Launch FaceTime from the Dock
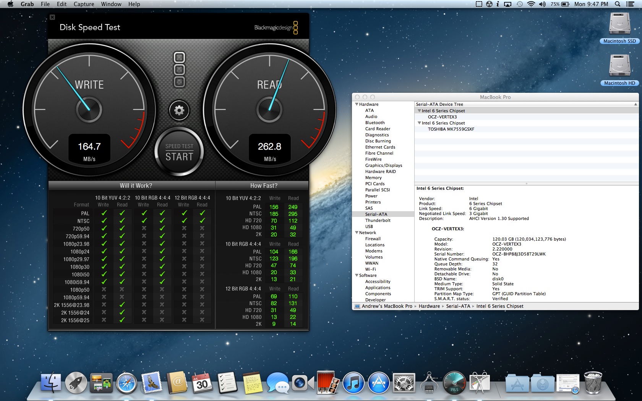 pyautogui.click(x=303, y=383)
